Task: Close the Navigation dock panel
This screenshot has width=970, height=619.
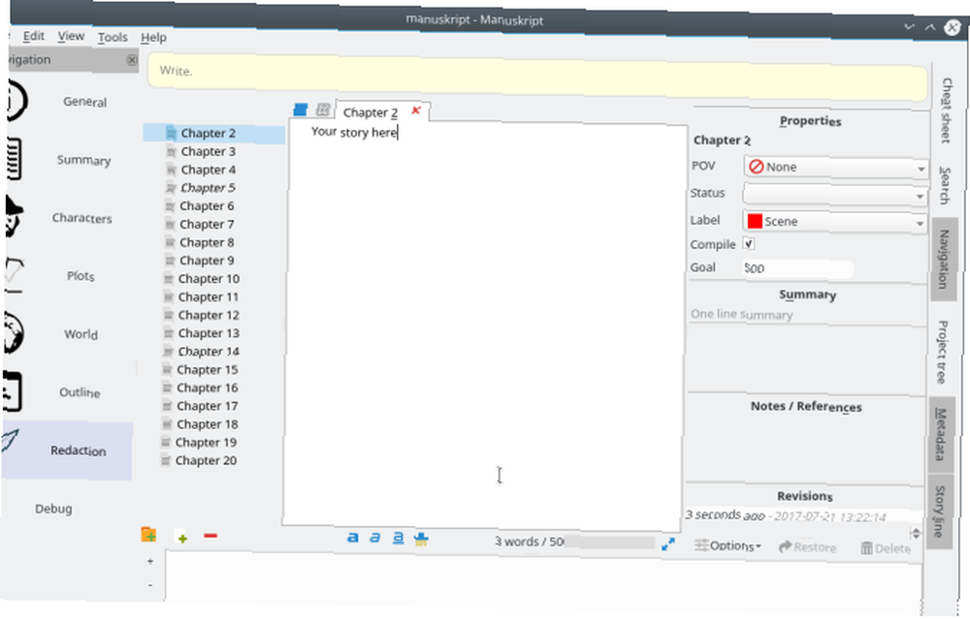Action: pyautogui.click(x=132, y=60)
